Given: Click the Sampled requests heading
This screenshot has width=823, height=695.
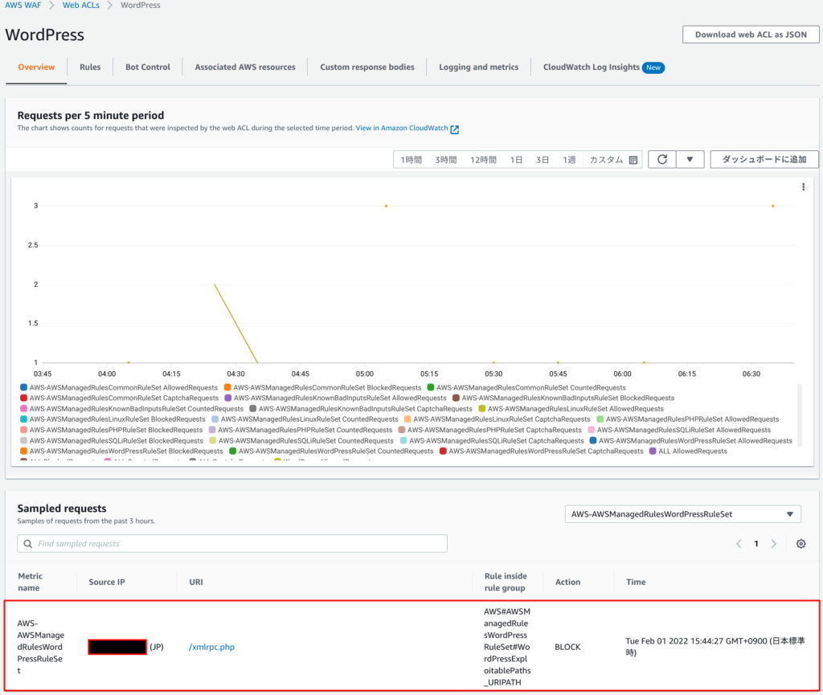Looking at the screenshot, I should [x=62, y=509].
